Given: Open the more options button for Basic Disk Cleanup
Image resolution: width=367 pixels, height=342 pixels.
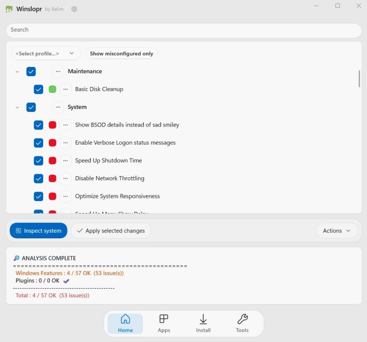Looking at the screenshot, I should 65,89.
